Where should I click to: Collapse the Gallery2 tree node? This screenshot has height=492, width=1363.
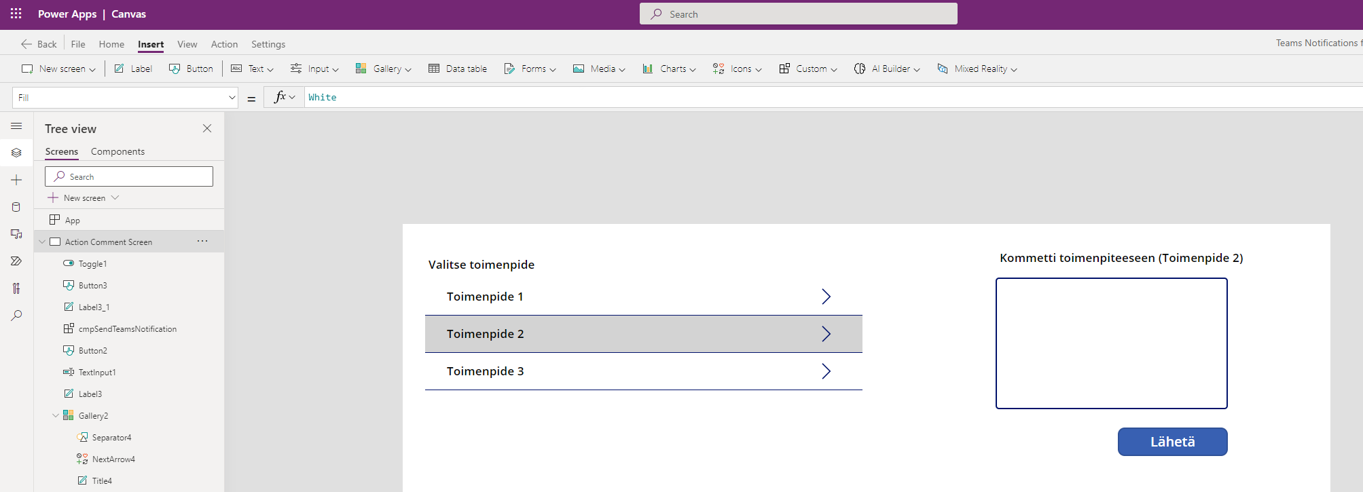coord(56,415)
